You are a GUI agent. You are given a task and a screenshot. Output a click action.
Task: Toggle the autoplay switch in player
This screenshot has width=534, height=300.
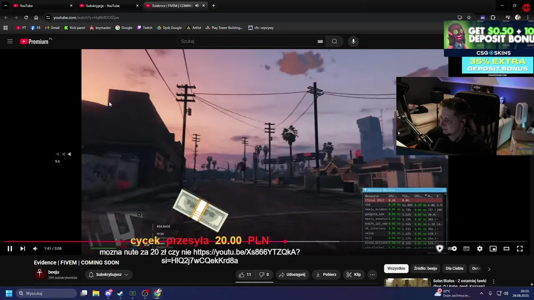coord(452,249)
